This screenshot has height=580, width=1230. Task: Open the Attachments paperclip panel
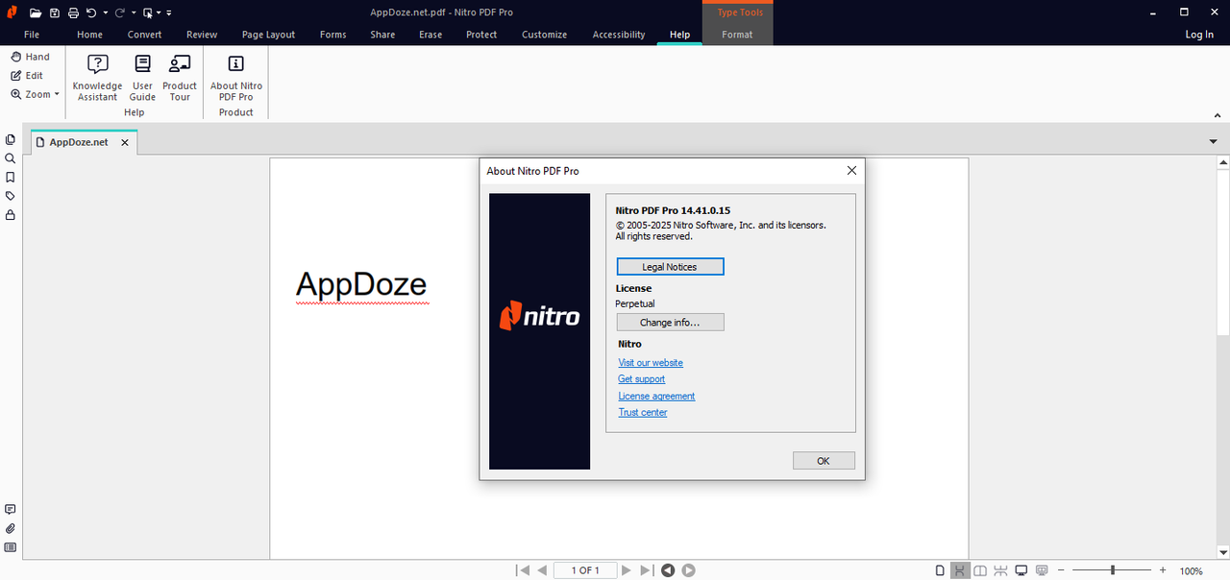[11, 529]
